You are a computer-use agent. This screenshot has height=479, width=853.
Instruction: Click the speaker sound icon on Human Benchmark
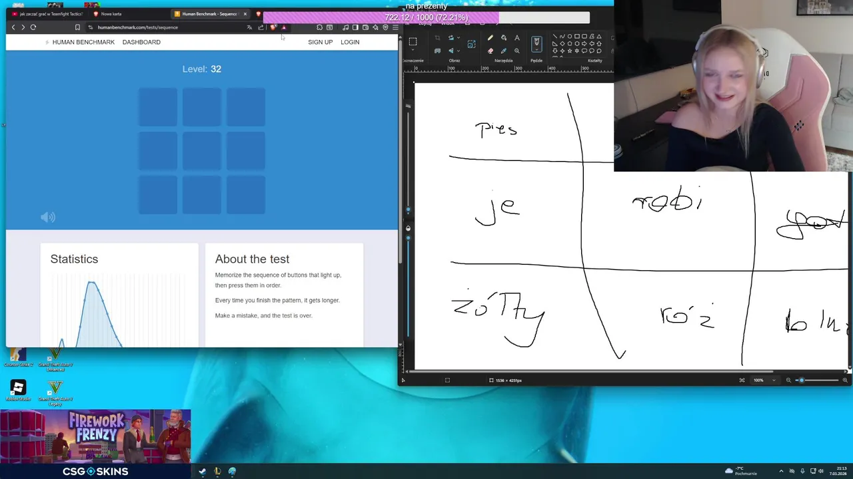tap(48, 217)
